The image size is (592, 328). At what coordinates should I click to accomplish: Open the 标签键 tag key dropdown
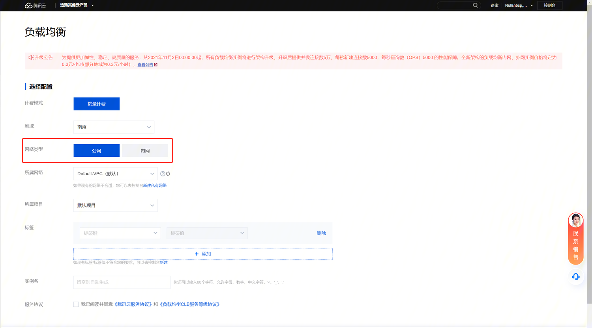(120, 233)
